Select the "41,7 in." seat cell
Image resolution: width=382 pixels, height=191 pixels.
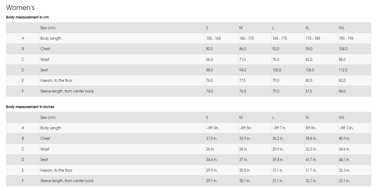pos(311,160)
